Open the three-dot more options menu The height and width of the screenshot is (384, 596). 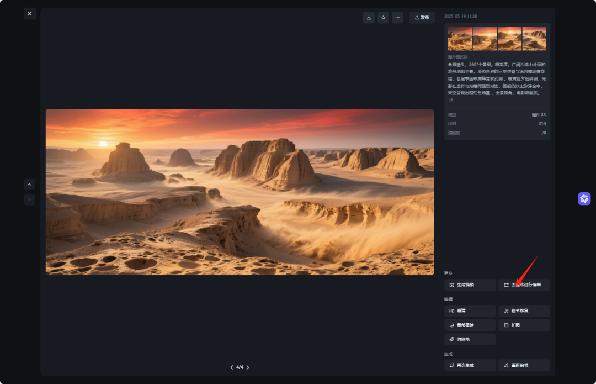[x=397, y=18]
